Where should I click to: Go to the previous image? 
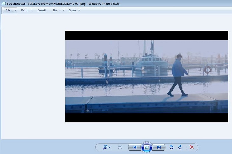[134, 147]
